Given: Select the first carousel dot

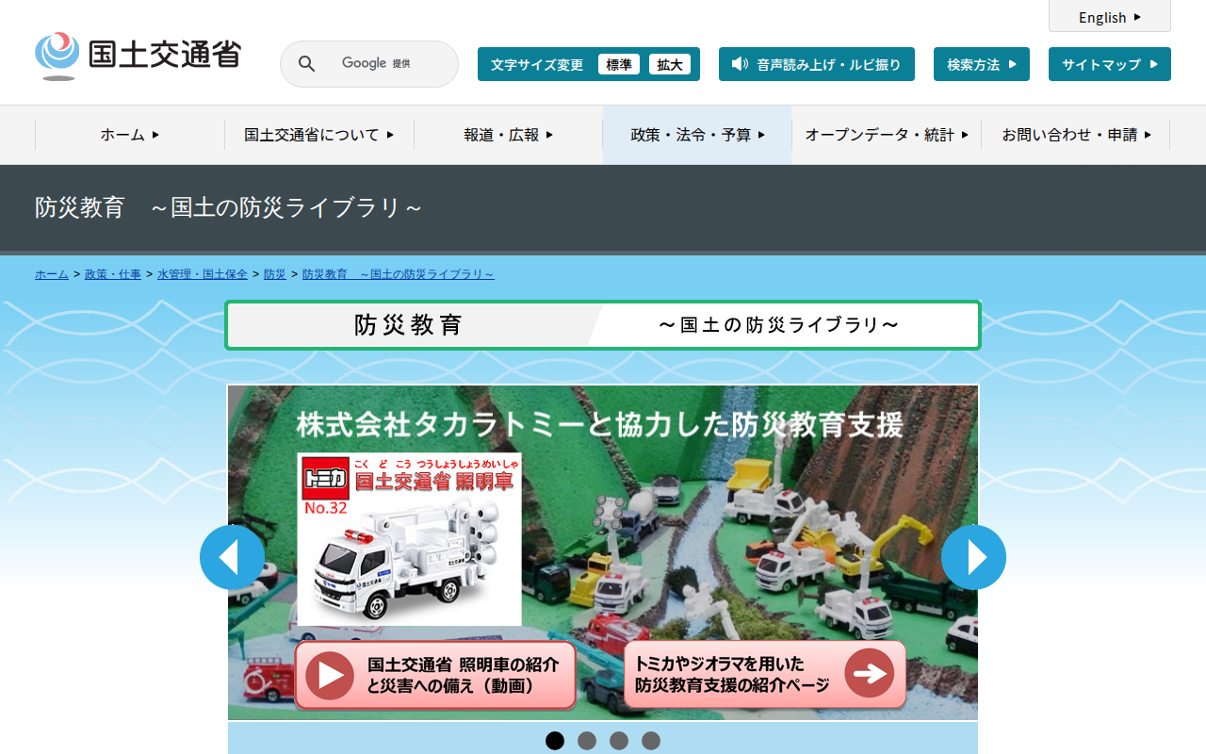Looking at the screenshot, I should click(x=555, y=741).
